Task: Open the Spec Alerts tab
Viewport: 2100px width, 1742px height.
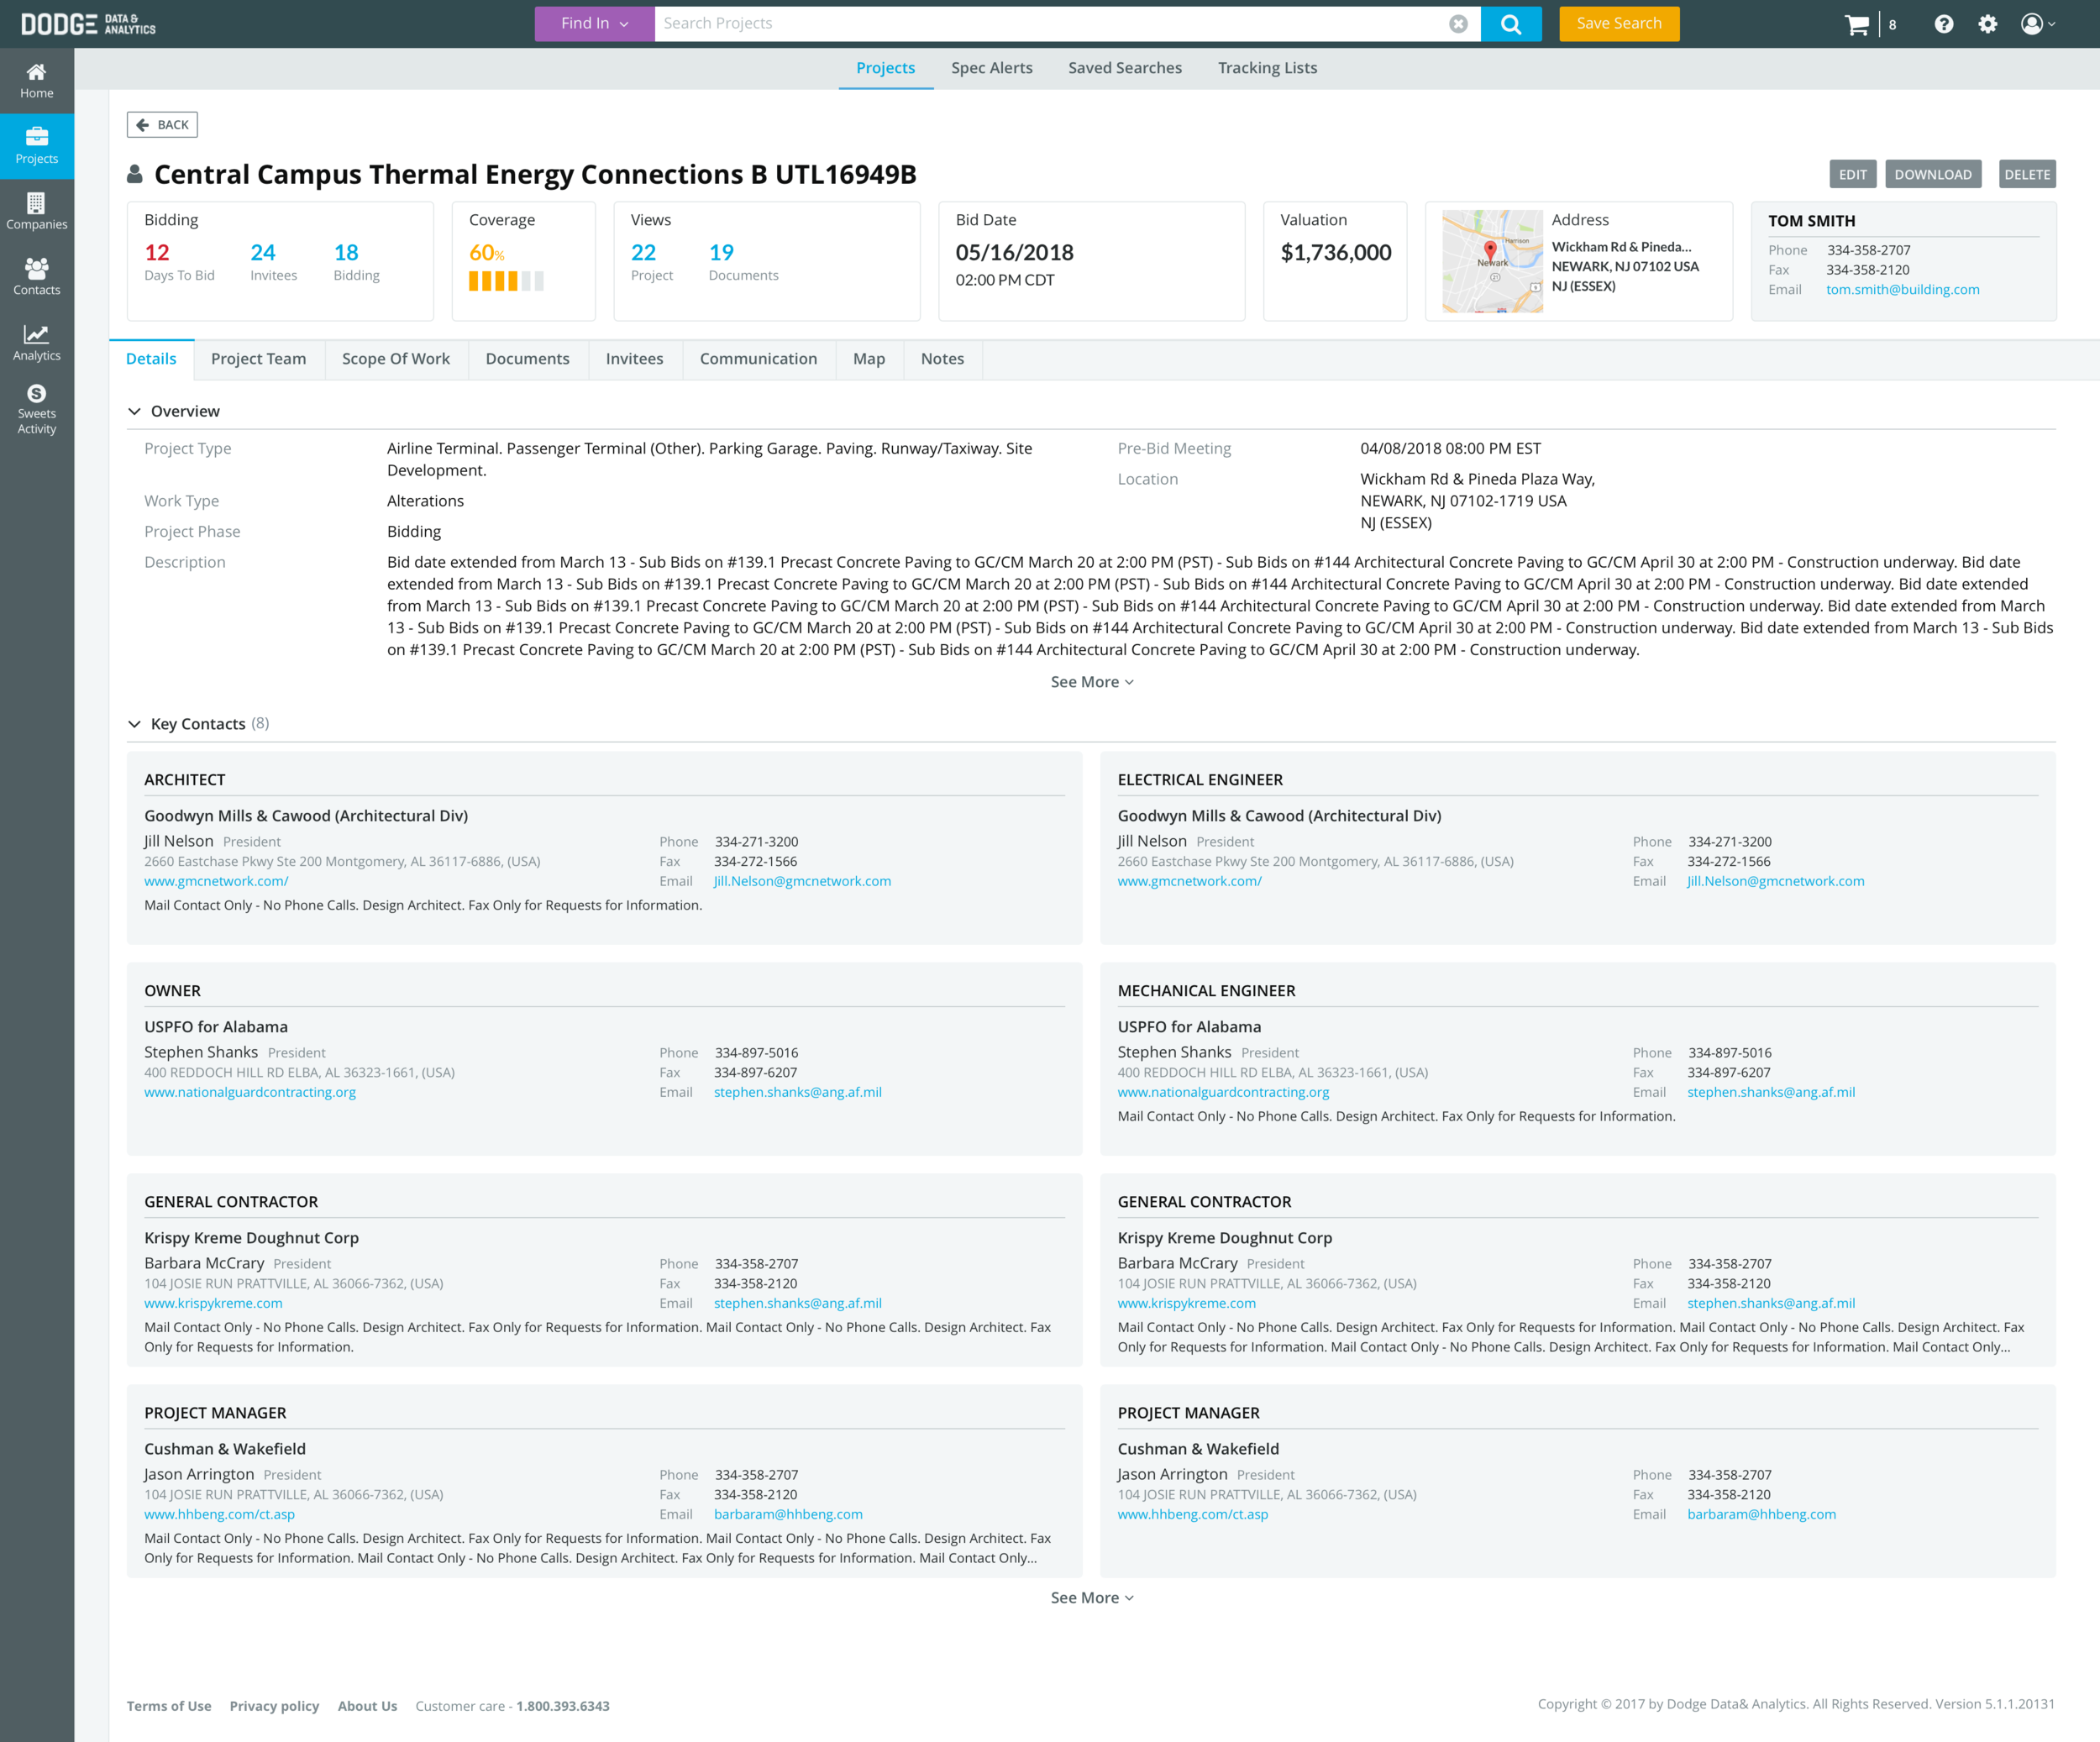Action: [x=991, y=68]
